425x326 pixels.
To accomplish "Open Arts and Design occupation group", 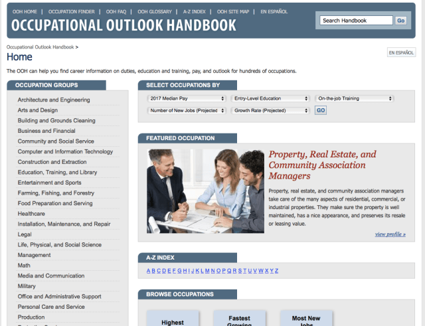I will point(38,110).
